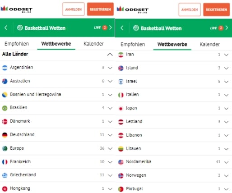This screenshot has width=232, height=193.
Task: Click the Japan flag icon
Action: 121,108
